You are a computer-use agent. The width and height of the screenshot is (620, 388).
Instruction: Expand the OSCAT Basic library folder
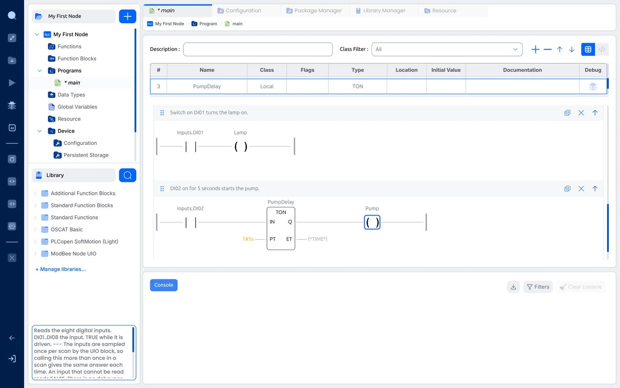35,230
